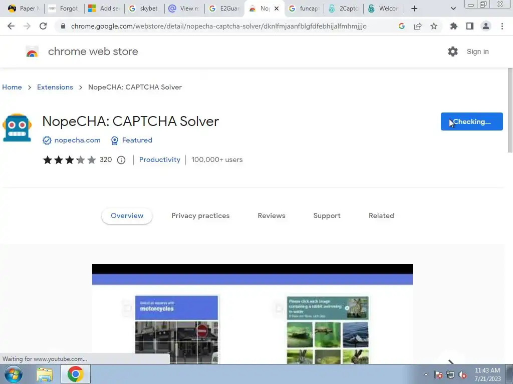Switch to the E2Guar tab
This screenshot has width=513, height=384.
[x=225, y=8]
